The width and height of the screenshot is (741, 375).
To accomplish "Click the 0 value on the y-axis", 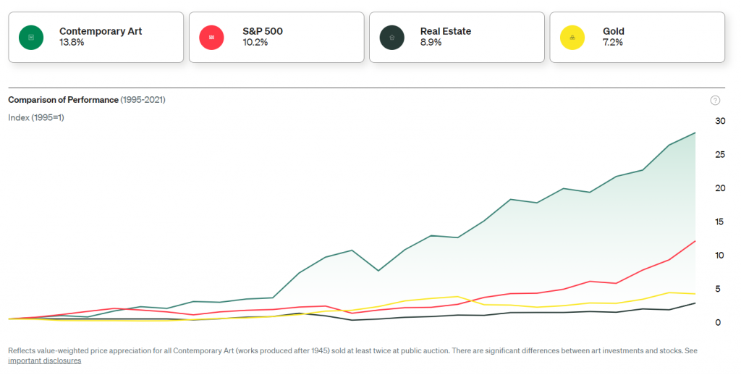I will pos(717,322).
